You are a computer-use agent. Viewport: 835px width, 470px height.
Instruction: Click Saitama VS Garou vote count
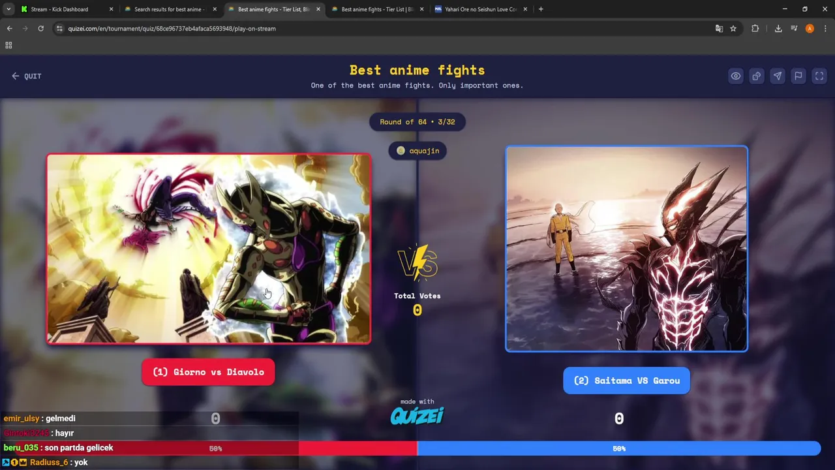click(619, 419)
